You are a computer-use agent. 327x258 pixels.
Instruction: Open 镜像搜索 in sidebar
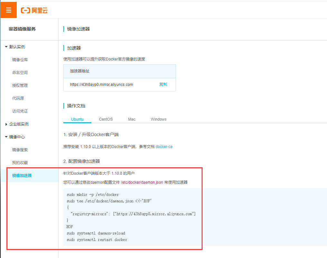(x=20, y=150)
